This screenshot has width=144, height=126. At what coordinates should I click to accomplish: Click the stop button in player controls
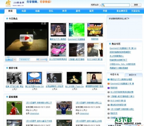point(14,60)
